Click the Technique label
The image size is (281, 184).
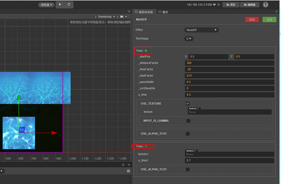(x=142, y=39)
